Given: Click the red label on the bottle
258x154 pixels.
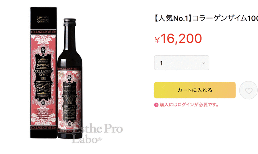Looking at the screenshot, I should 69,100.
